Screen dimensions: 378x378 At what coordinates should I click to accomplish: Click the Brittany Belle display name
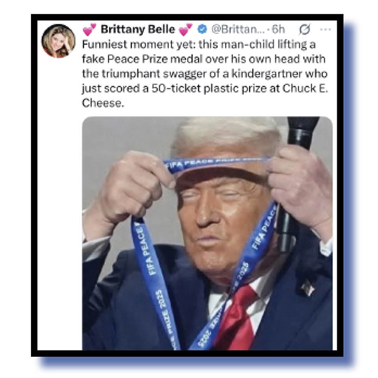[138, 30]
